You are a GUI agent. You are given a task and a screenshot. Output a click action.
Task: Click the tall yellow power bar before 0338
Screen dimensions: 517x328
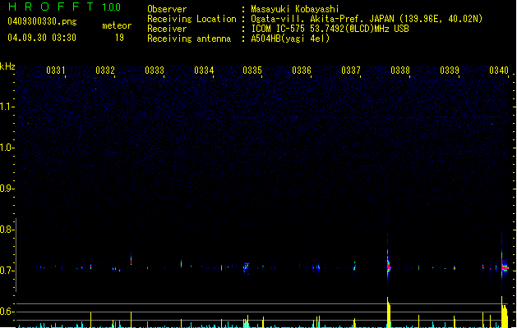point(389,312)
